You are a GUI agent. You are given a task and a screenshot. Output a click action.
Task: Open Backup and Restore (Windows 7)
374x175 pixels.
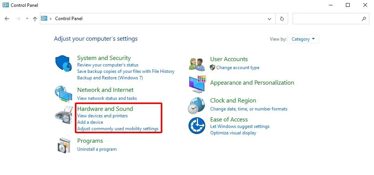tap(109, 78)
